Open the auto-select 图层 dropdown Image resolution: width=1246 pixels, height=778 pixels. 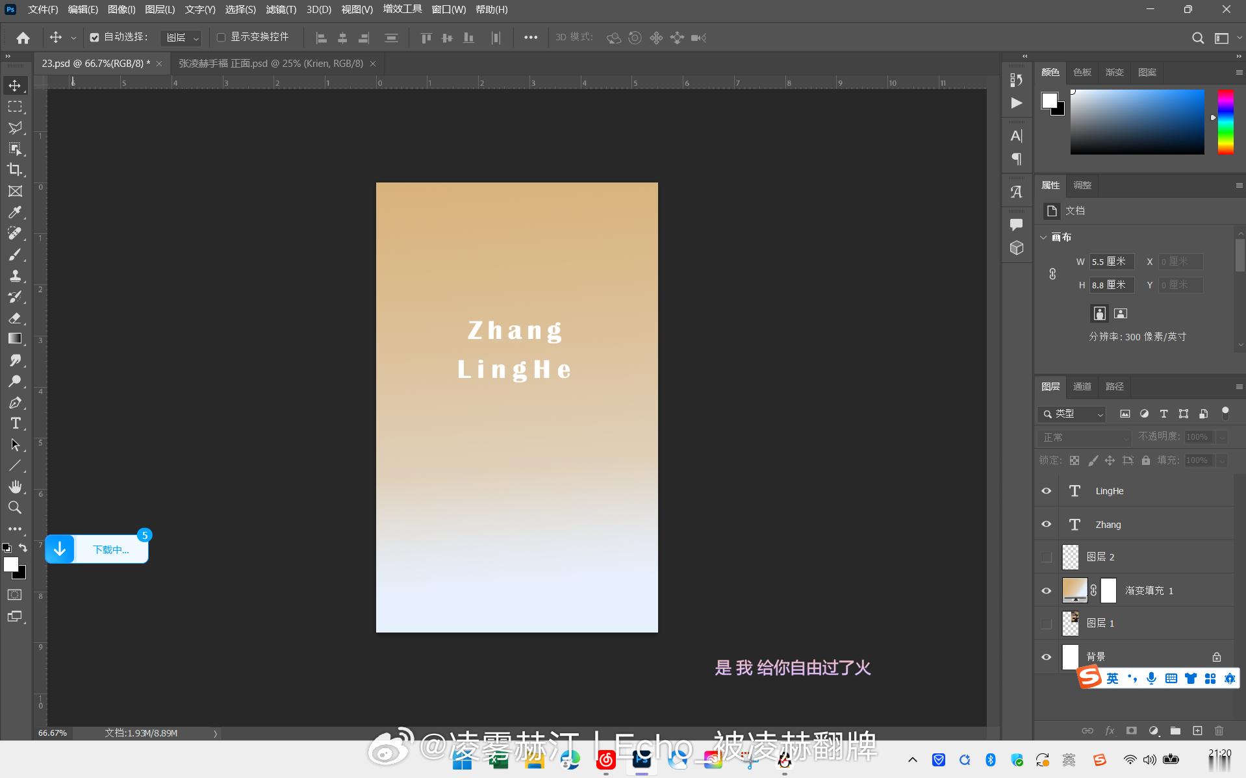tap(181, 38)
